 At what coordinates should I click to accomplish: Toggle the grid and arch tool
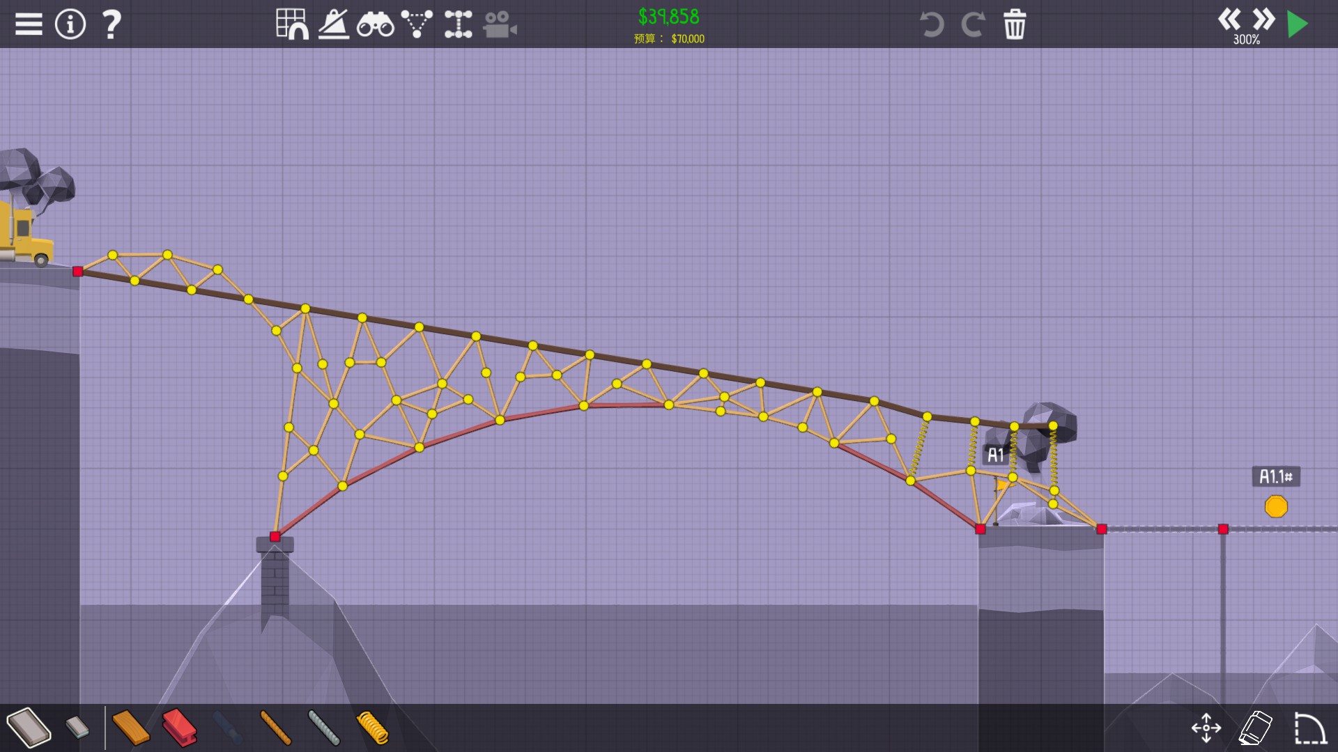(x=292, y=24)
